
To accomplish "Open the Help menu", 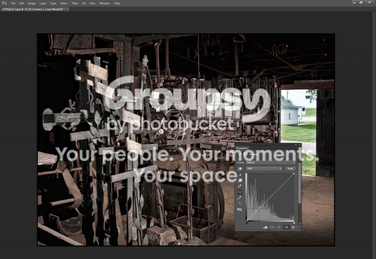I will [x=117, y=3].
